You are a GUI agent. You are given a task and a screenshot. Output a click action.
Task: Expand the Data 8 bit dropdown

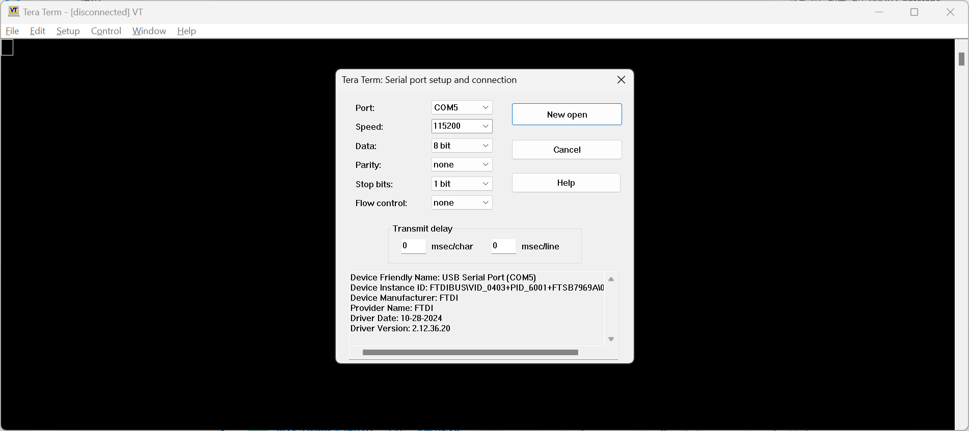[x=462, y=146]
